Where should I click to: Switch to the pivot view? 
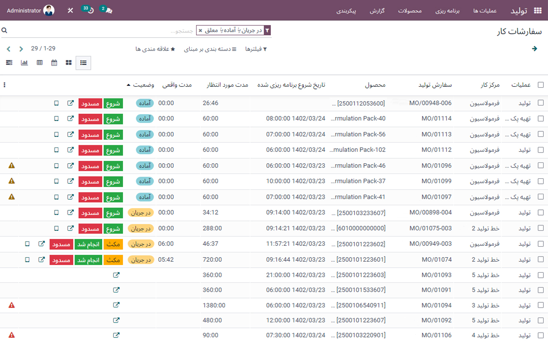[39, 62]
